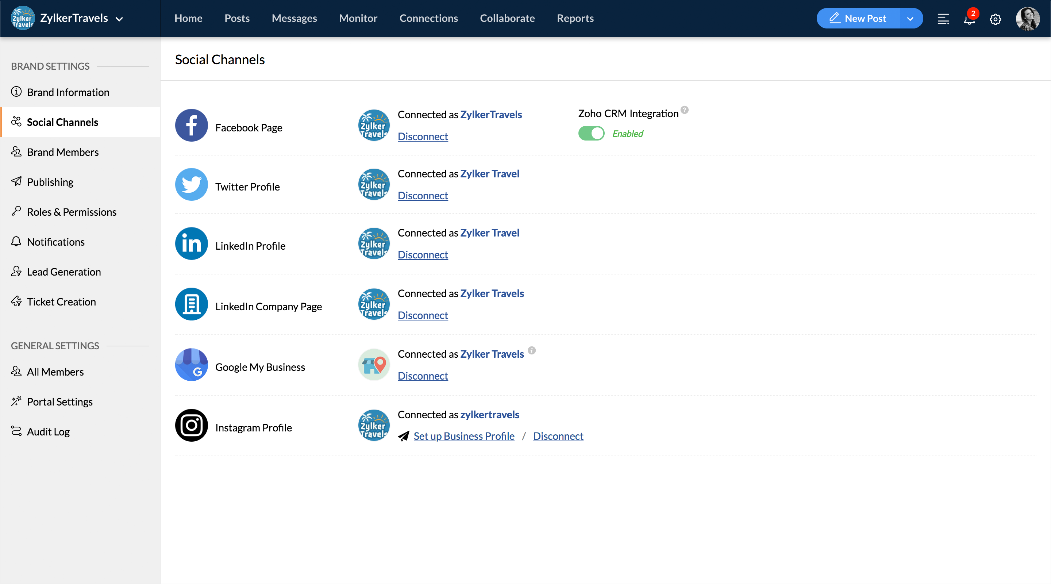This screenshot has height=584, width=1051.
Task: Open the user profile avatar menu
Action: (1027, 19)
